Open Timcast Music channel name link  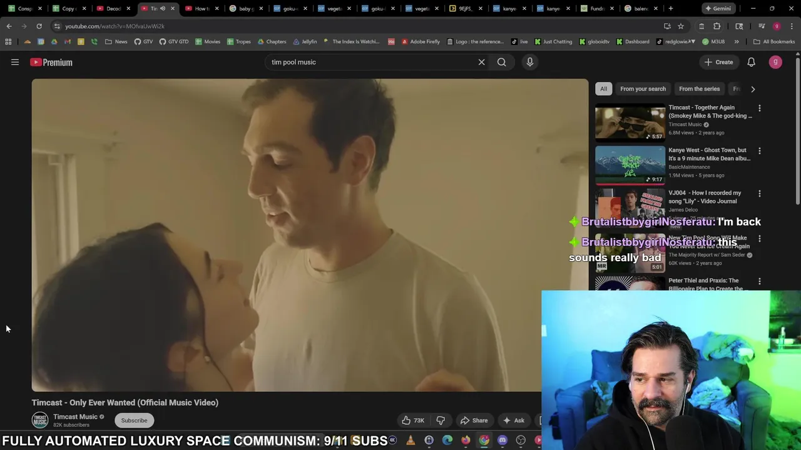[75, 417]
